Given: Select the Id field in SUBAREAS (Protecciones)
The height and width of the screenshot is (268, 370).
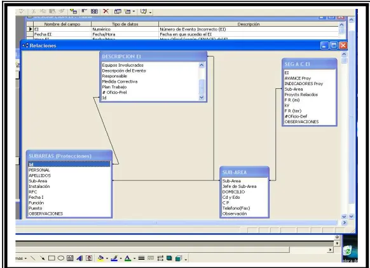Looking at the screenshot, I should point(69,164).
